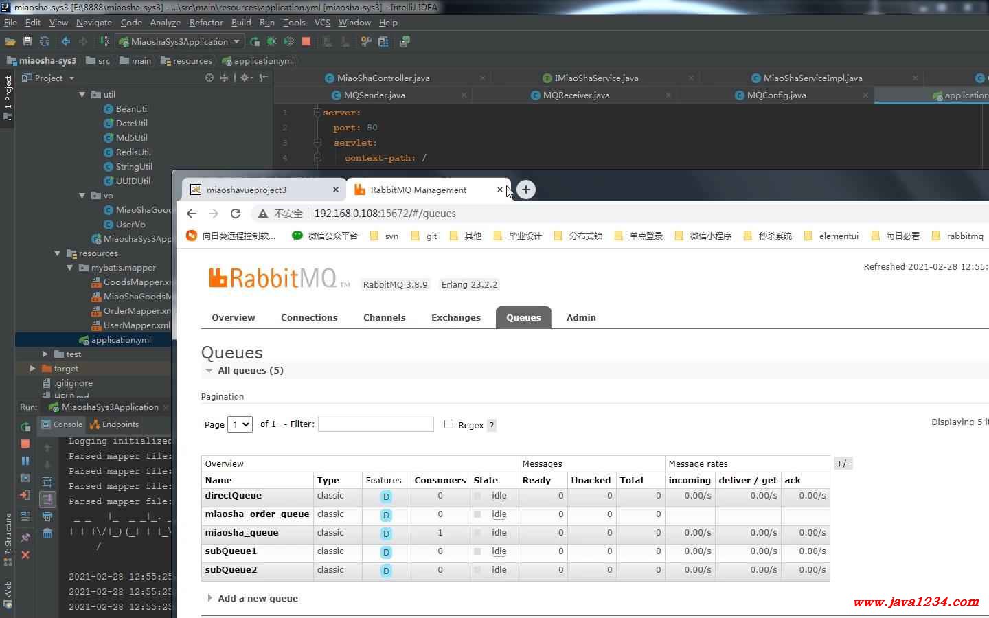Stop the application using the toolbar red square
The height and width of the screenshot is (618, 989).
306,42
